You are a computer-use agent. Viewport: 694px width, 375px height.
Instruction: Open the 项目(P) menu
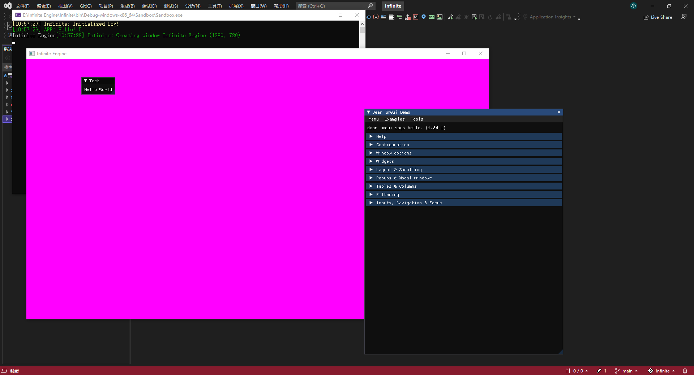click(x=106, y=6)
